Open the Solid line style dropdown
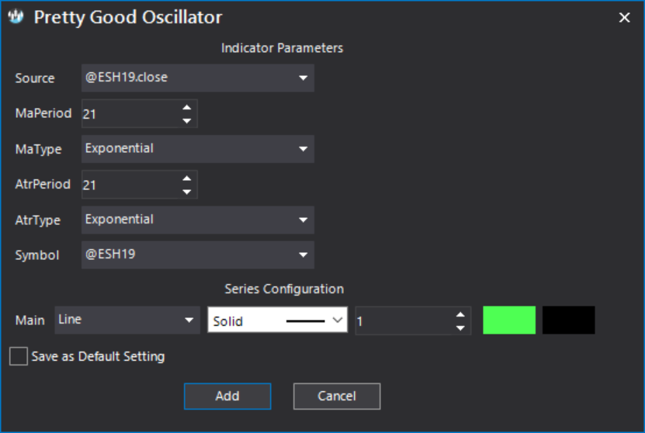Image resolution: width=645 pixels, height=433 pixels. pos(277,320)
